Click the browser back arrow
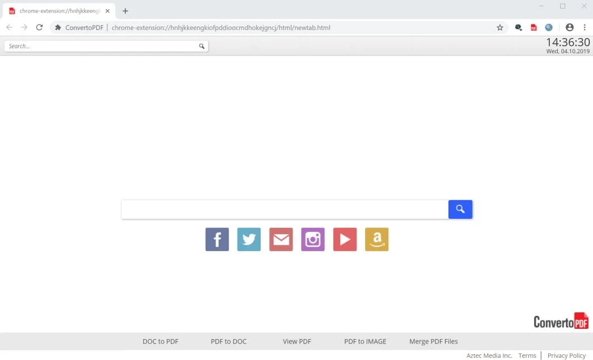The image size is (593, 360). click(x=10, y=28)
